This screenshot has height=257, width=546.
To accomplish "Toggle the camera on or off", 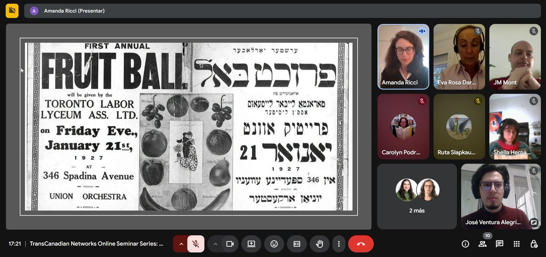I will (x=230, y=244).
